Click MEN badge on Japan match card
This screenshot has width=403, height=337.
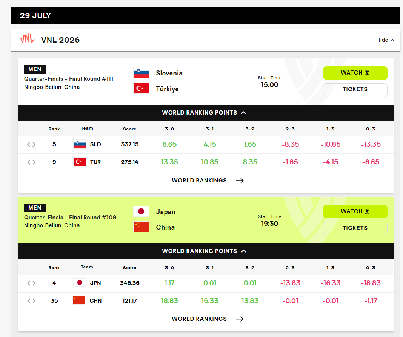tap(35, 208)
